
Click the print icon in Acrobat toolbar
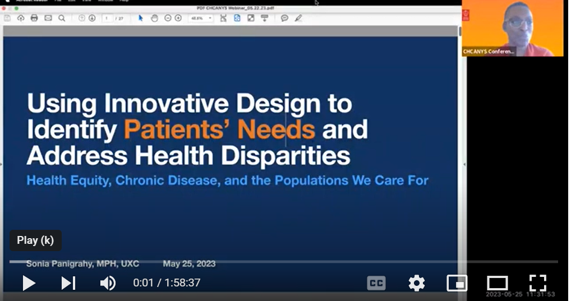[34, 18]
